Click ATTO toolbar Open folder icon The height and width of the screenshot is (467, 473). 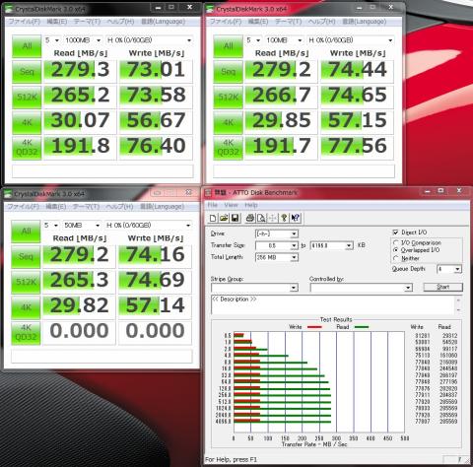[x=224, y=218]
